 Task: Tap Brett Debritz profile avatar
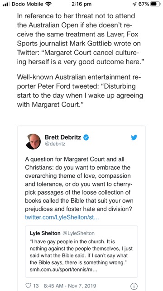[x=33, y=141]
